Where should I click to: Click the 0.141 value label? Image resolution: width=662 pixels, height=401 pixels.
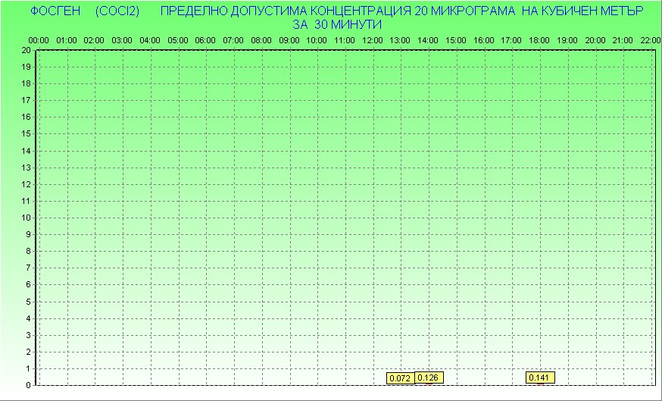point(540,378)
